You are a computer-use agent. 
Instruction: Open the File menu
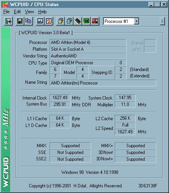tap(6, 12)
